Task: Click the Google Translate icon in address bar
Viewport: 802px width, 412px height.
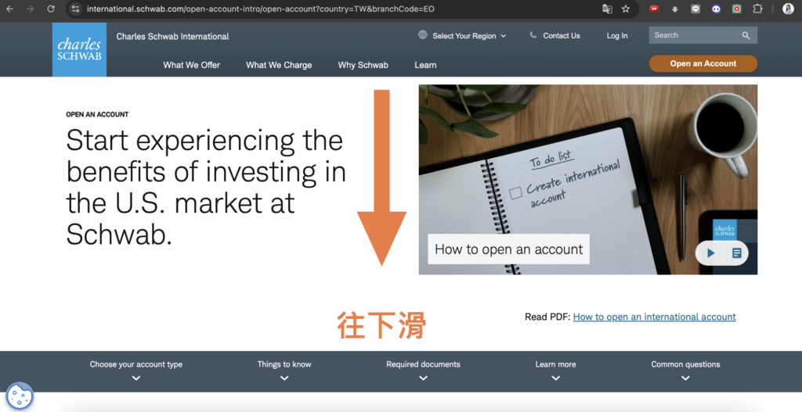Action: [607, 9]
